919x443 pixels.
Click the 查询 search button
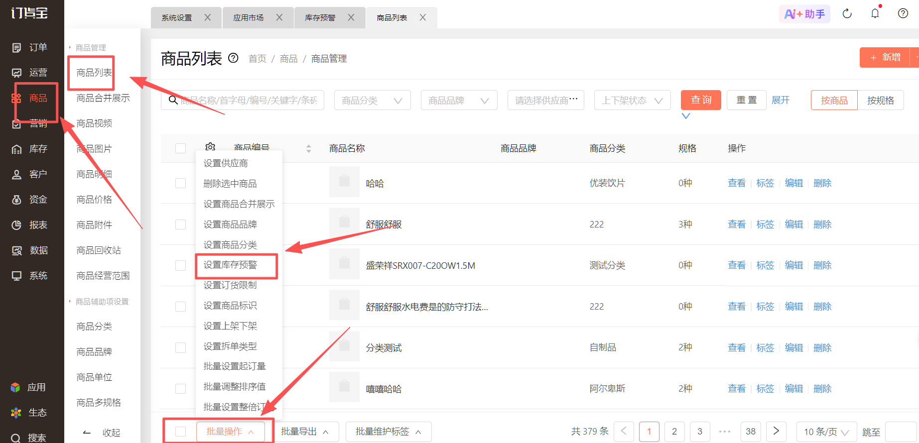click(701, 100)
